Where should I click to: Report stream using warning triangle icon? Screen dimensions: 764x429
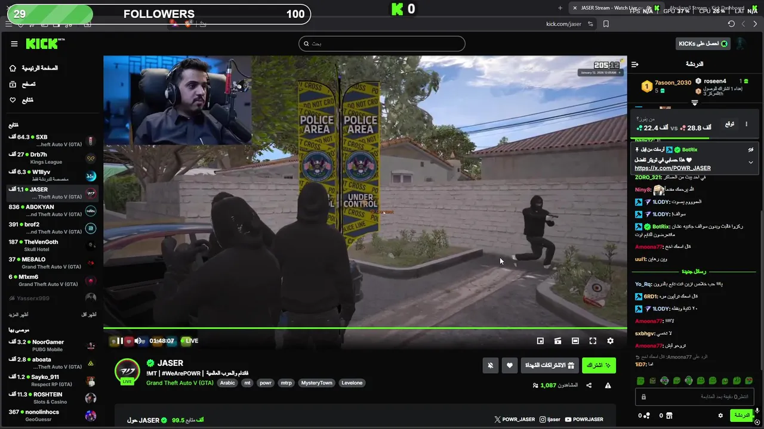[x=608, y=386]
